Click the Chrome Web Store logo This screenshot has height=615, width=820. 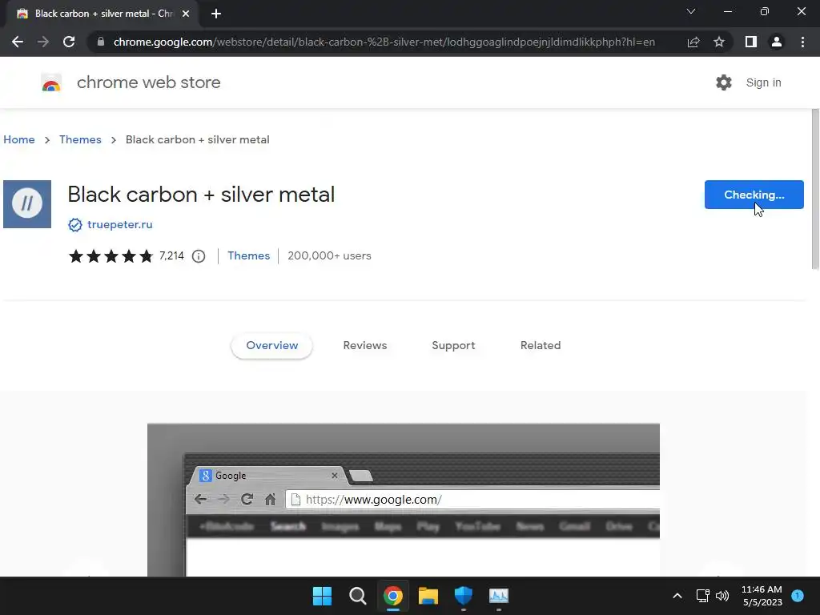click(x=51, y=82)
